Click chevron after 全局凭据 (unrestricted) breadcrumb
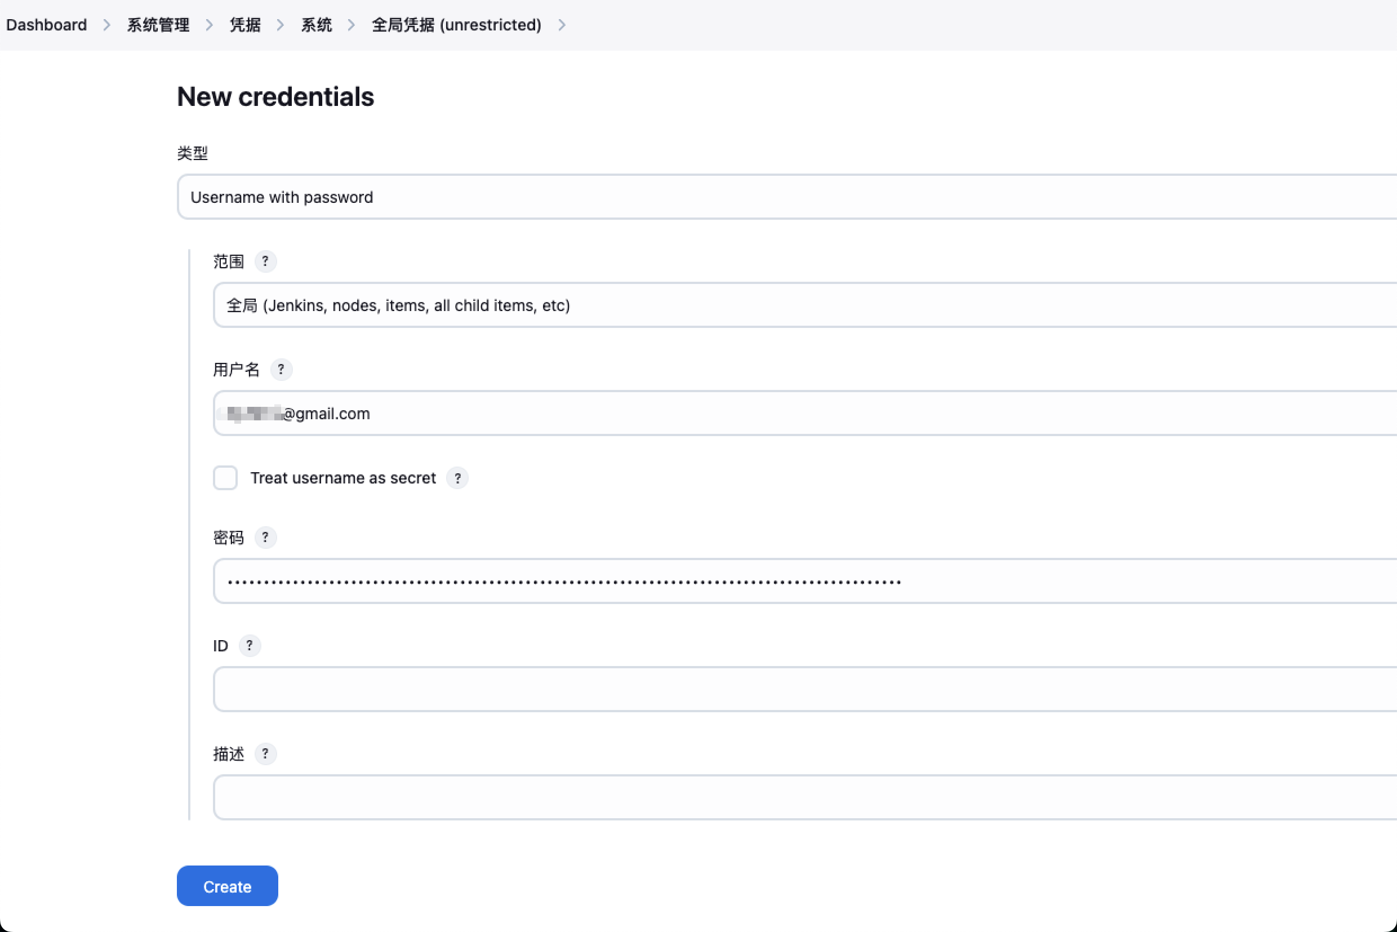This screenshot has width=1397, height=932. (562, 25)
